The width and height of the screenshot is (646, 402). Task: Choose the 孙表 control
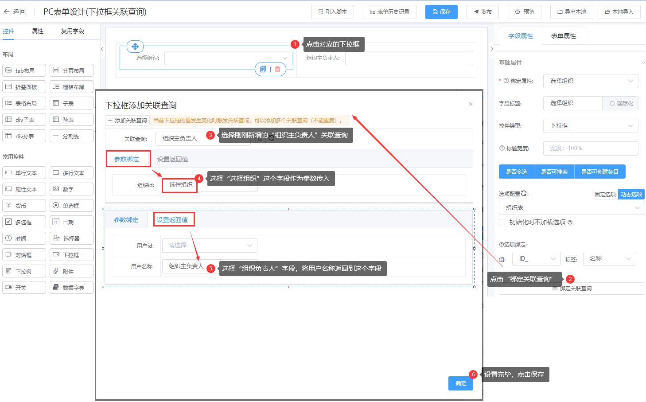[x=71, y=120]
